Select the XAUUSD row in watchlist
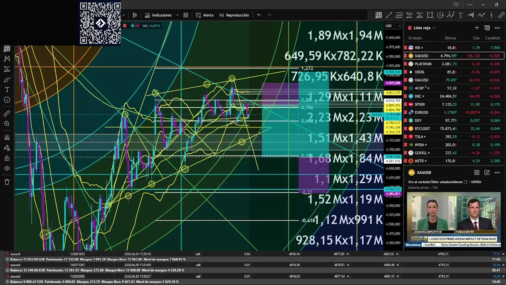 tap(454, 56)
